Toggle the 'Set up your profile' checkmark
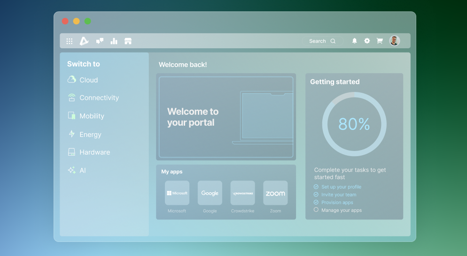The image size is (467, 256). pyautogui.click(x=316, y=187)
